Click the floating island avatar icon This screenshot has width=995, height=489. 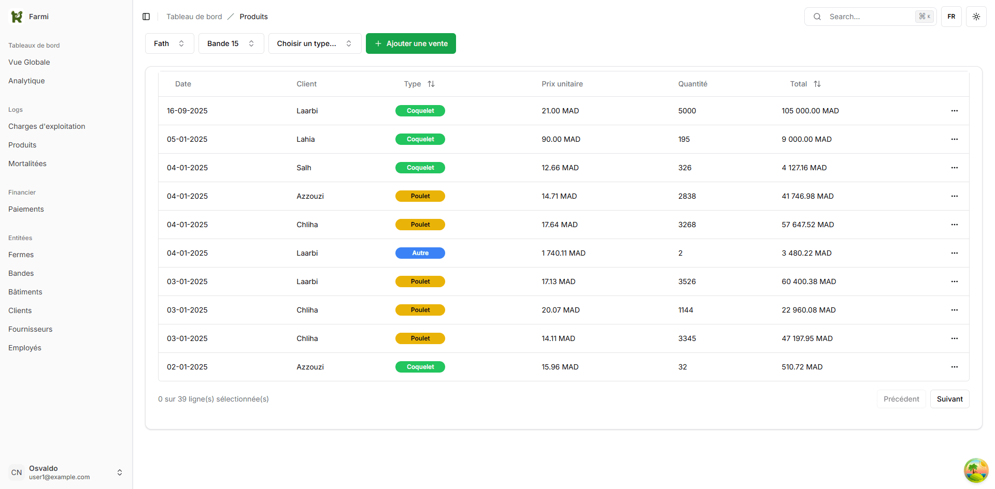pyautogui.click(x=975, y=470)
